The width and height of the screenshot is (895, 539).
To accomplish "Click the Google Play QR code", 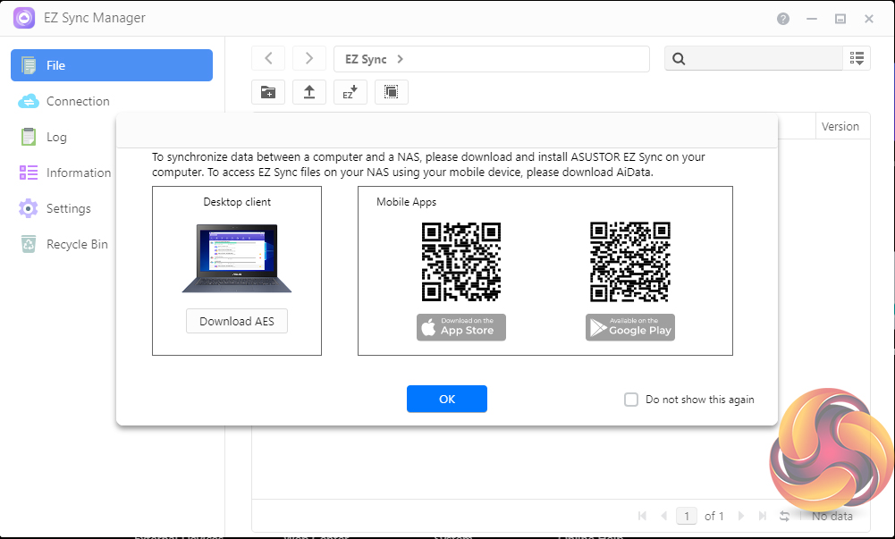I will [x=630, y=262].
